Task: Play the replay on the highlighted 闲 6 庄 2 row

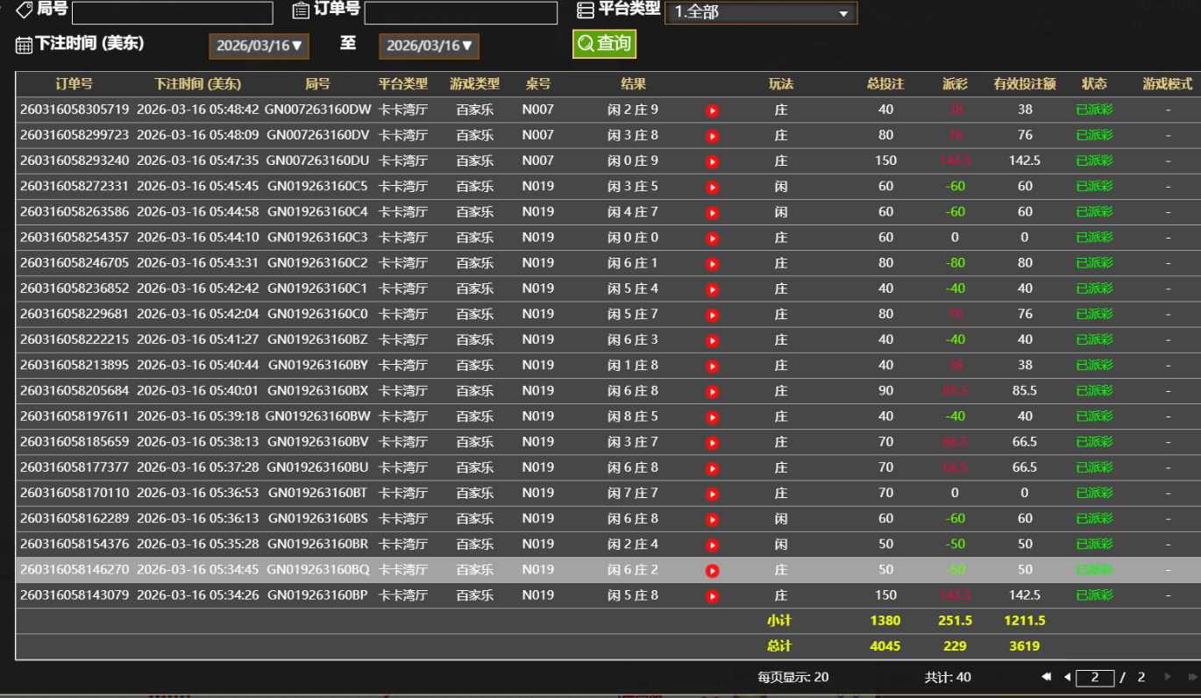Action: click(x=713, y=569)
